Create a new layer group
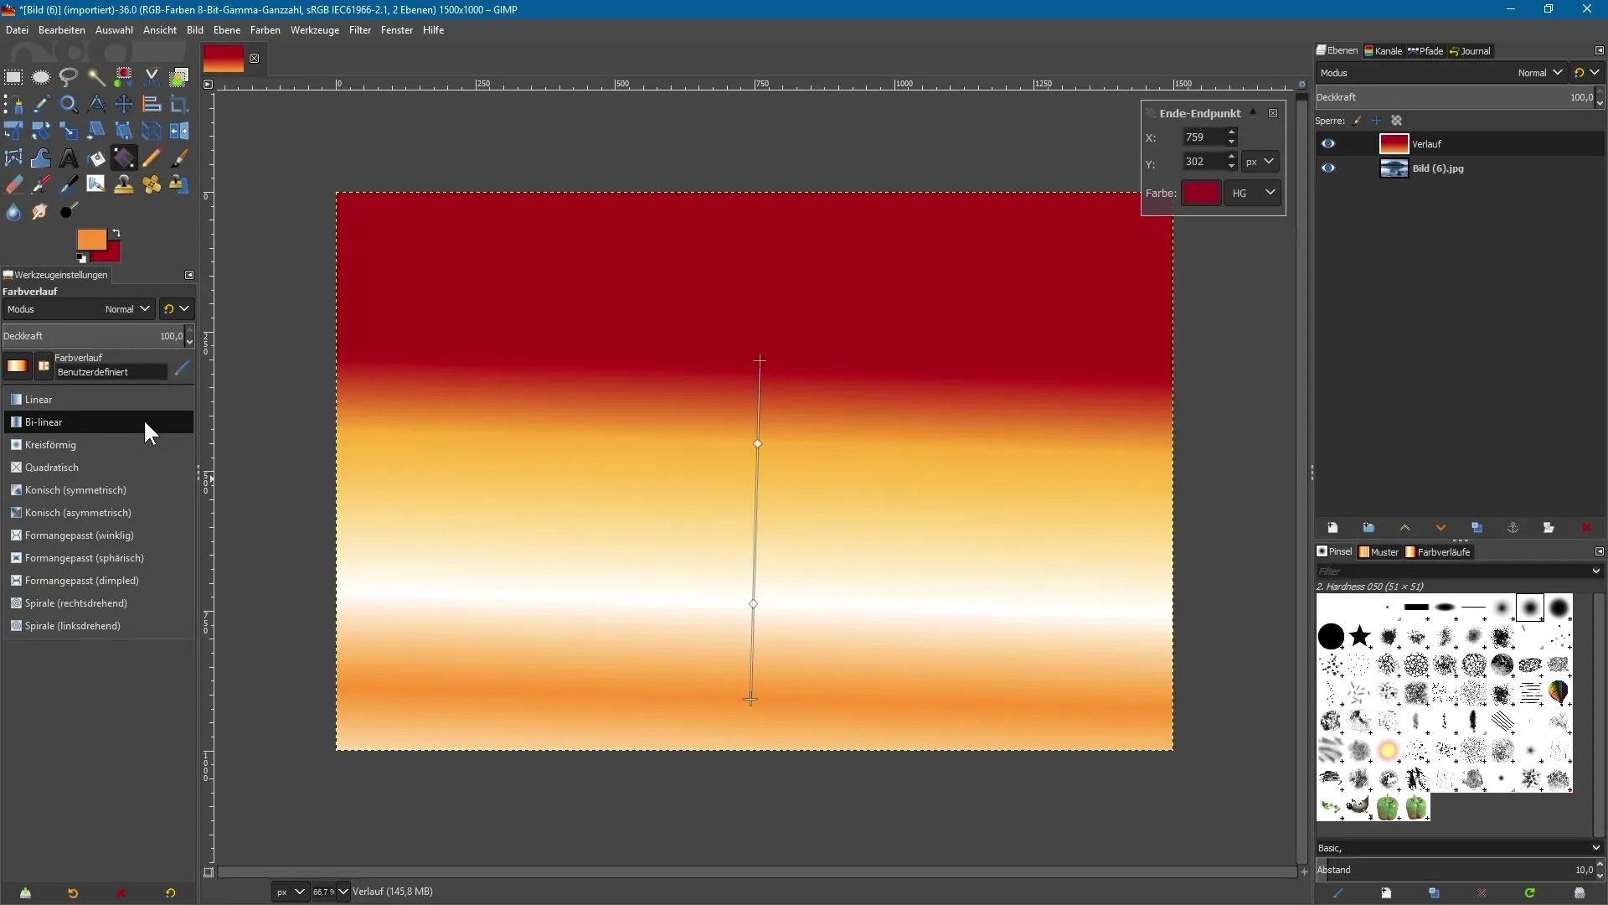The height and width of the screenshot is (905, 1608). tap(1368, 528)
